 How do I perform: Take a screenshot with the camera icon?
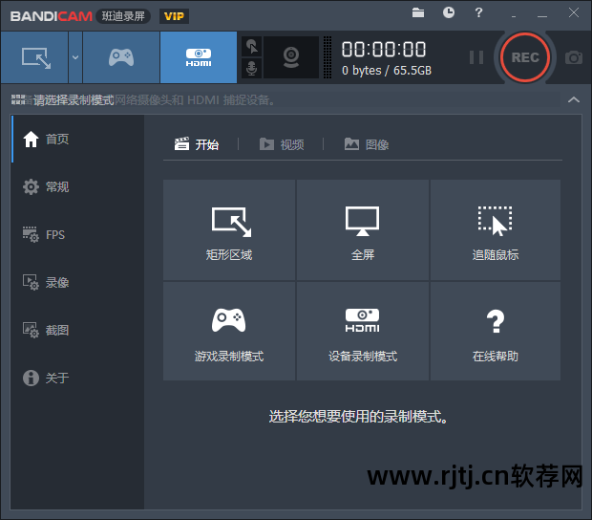pyautogui.click(x=574, y=57)
